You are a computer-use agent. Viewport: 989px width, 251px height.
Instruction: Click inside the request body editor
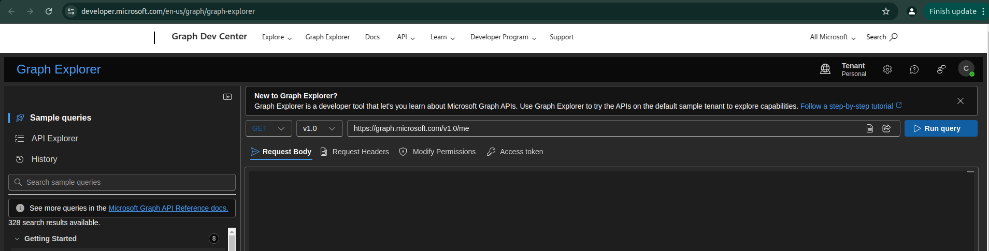tap(611, 211)
